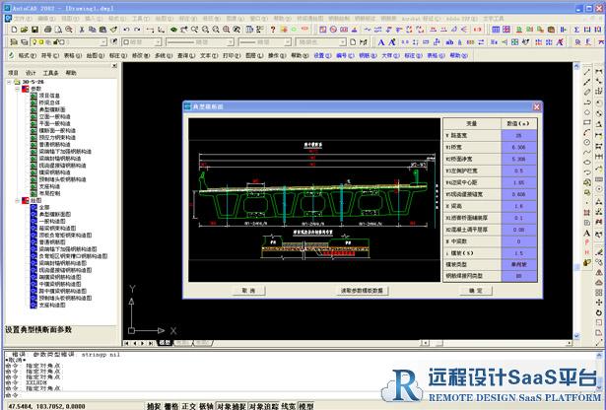Click the Undo toolbar icon
This screenshot has height=410, width=606.
[125, 30]
